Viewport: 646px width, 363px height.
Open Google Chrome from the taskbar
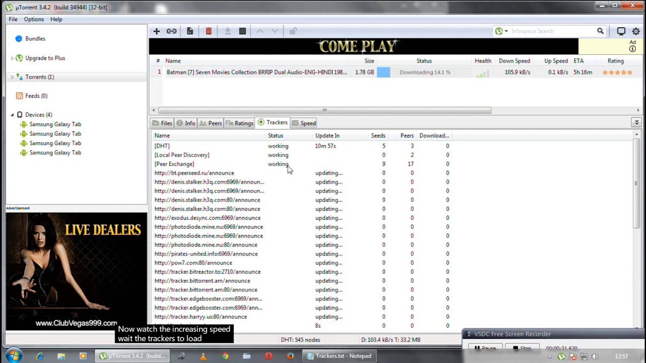point(225,356)
